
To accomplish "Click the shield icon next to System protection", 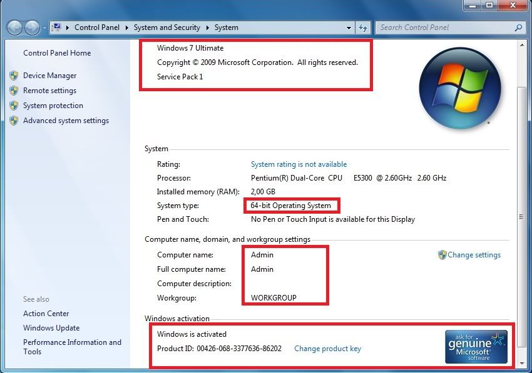I will tap(14, 106).
